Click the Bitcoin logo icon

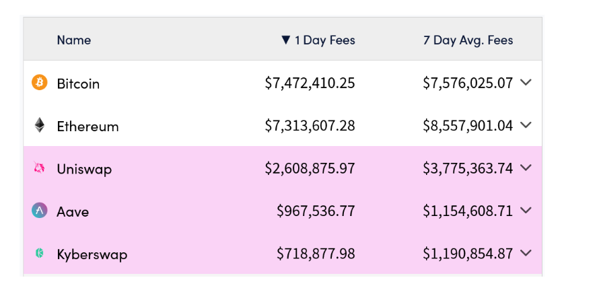click(40, 83)
